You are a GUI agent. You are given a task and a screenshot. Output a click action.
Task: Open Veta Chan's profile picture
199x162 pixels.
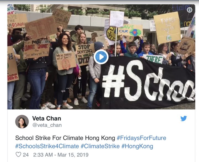(x=22, y=121)
